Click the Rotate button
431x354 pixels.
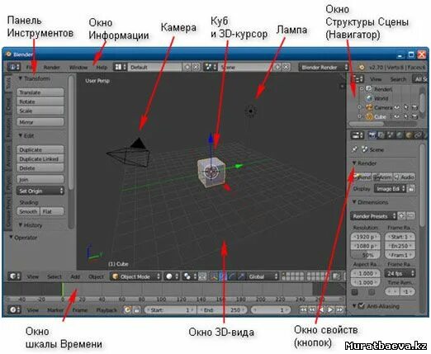pyautogui.click(x=40, y=101)
